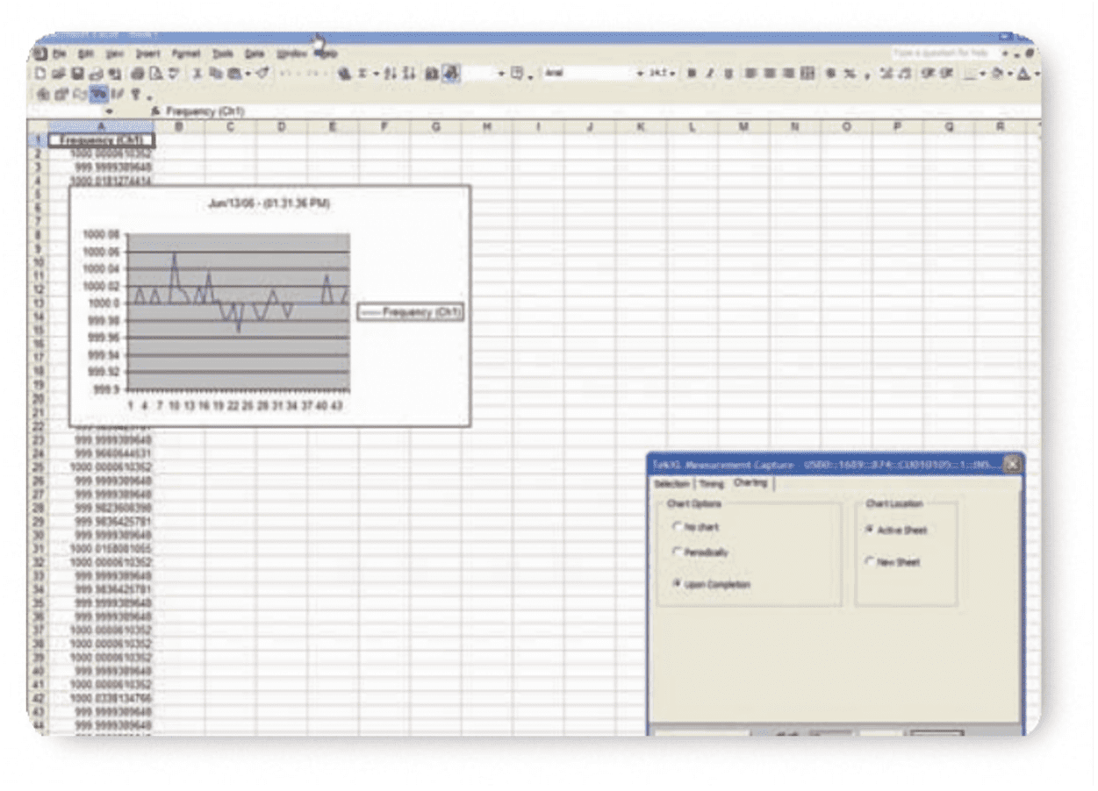The height and width of the screenshot is (791, 1098).
Task: Switch to the Selection tab in the dialog
Action: coord(671,484)
